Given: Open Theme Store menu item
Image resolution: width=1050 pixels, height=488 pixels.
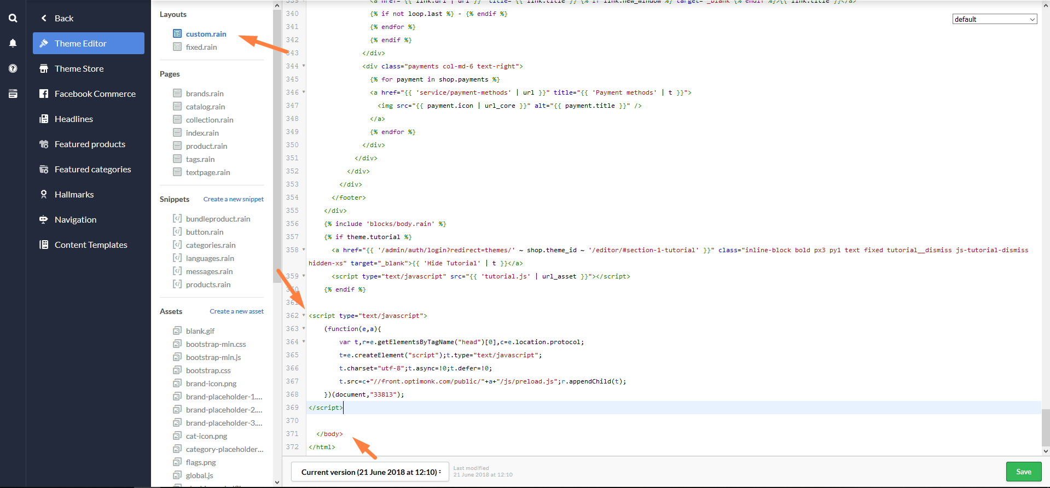Looking at the screenshot, I should (79, 68).
